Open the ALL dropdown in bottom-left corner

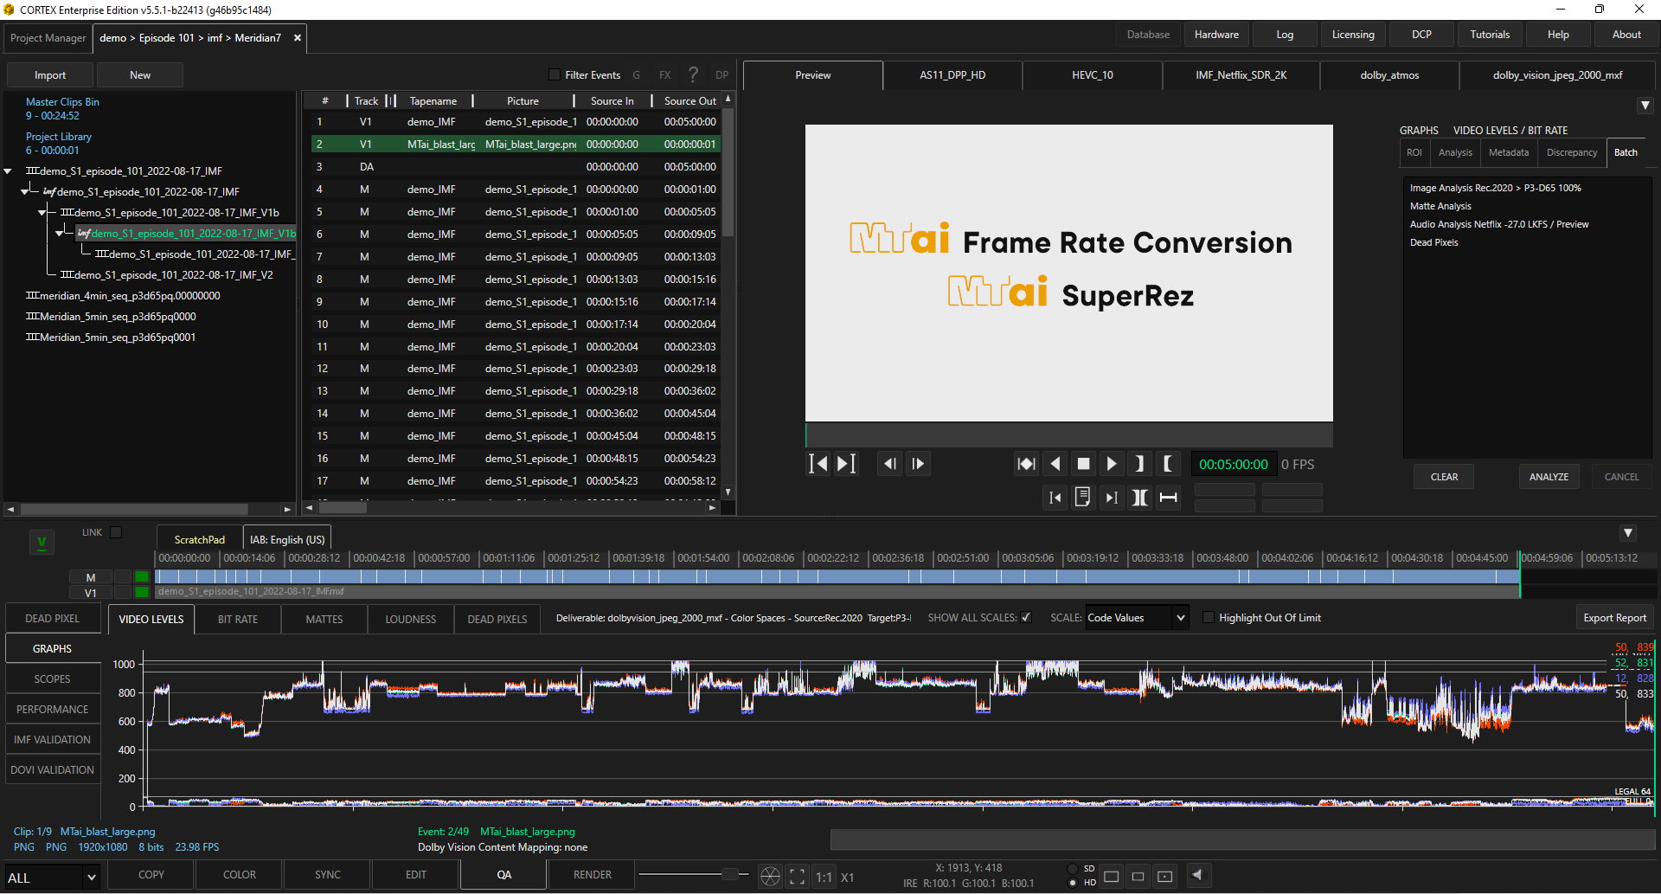[52, 877]
